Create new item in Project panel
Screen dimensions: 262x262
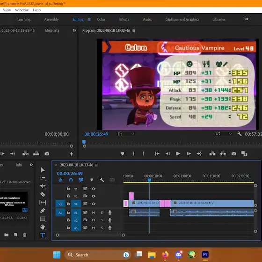click(15, 235)
